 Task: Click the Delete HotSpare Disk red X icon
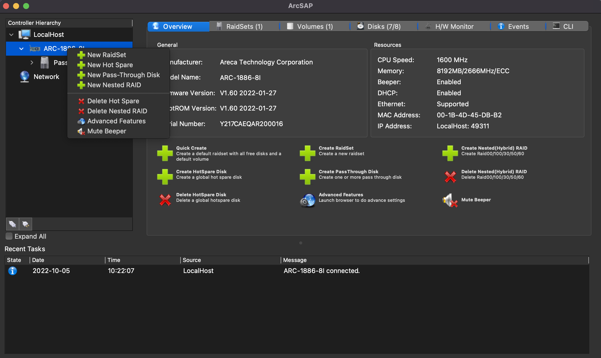(x=165, y=200)
